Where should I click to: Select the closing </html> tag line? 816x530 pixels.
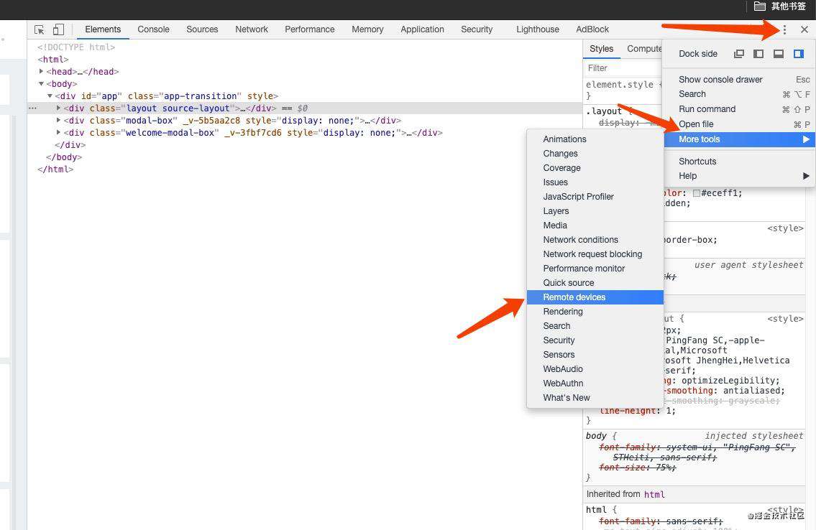pos(55,169)
